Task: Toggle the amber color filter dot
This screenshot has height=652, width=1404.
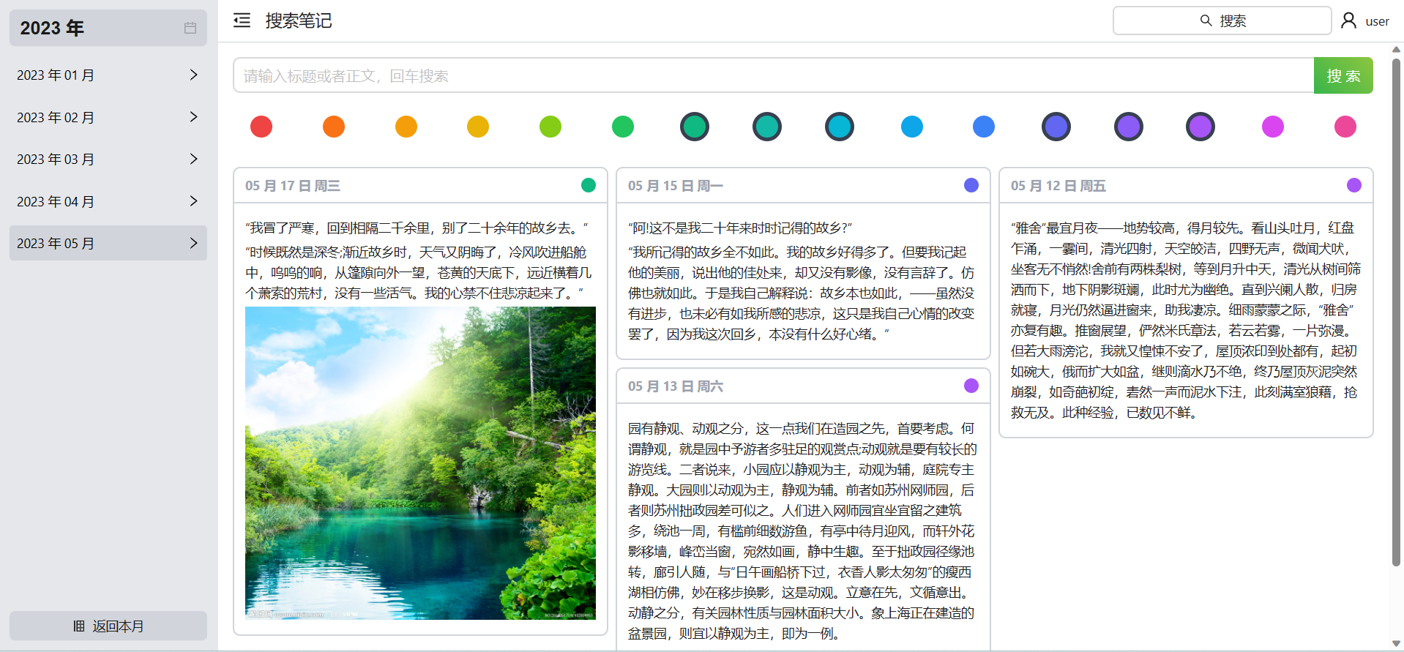Action: pos(406,127)
